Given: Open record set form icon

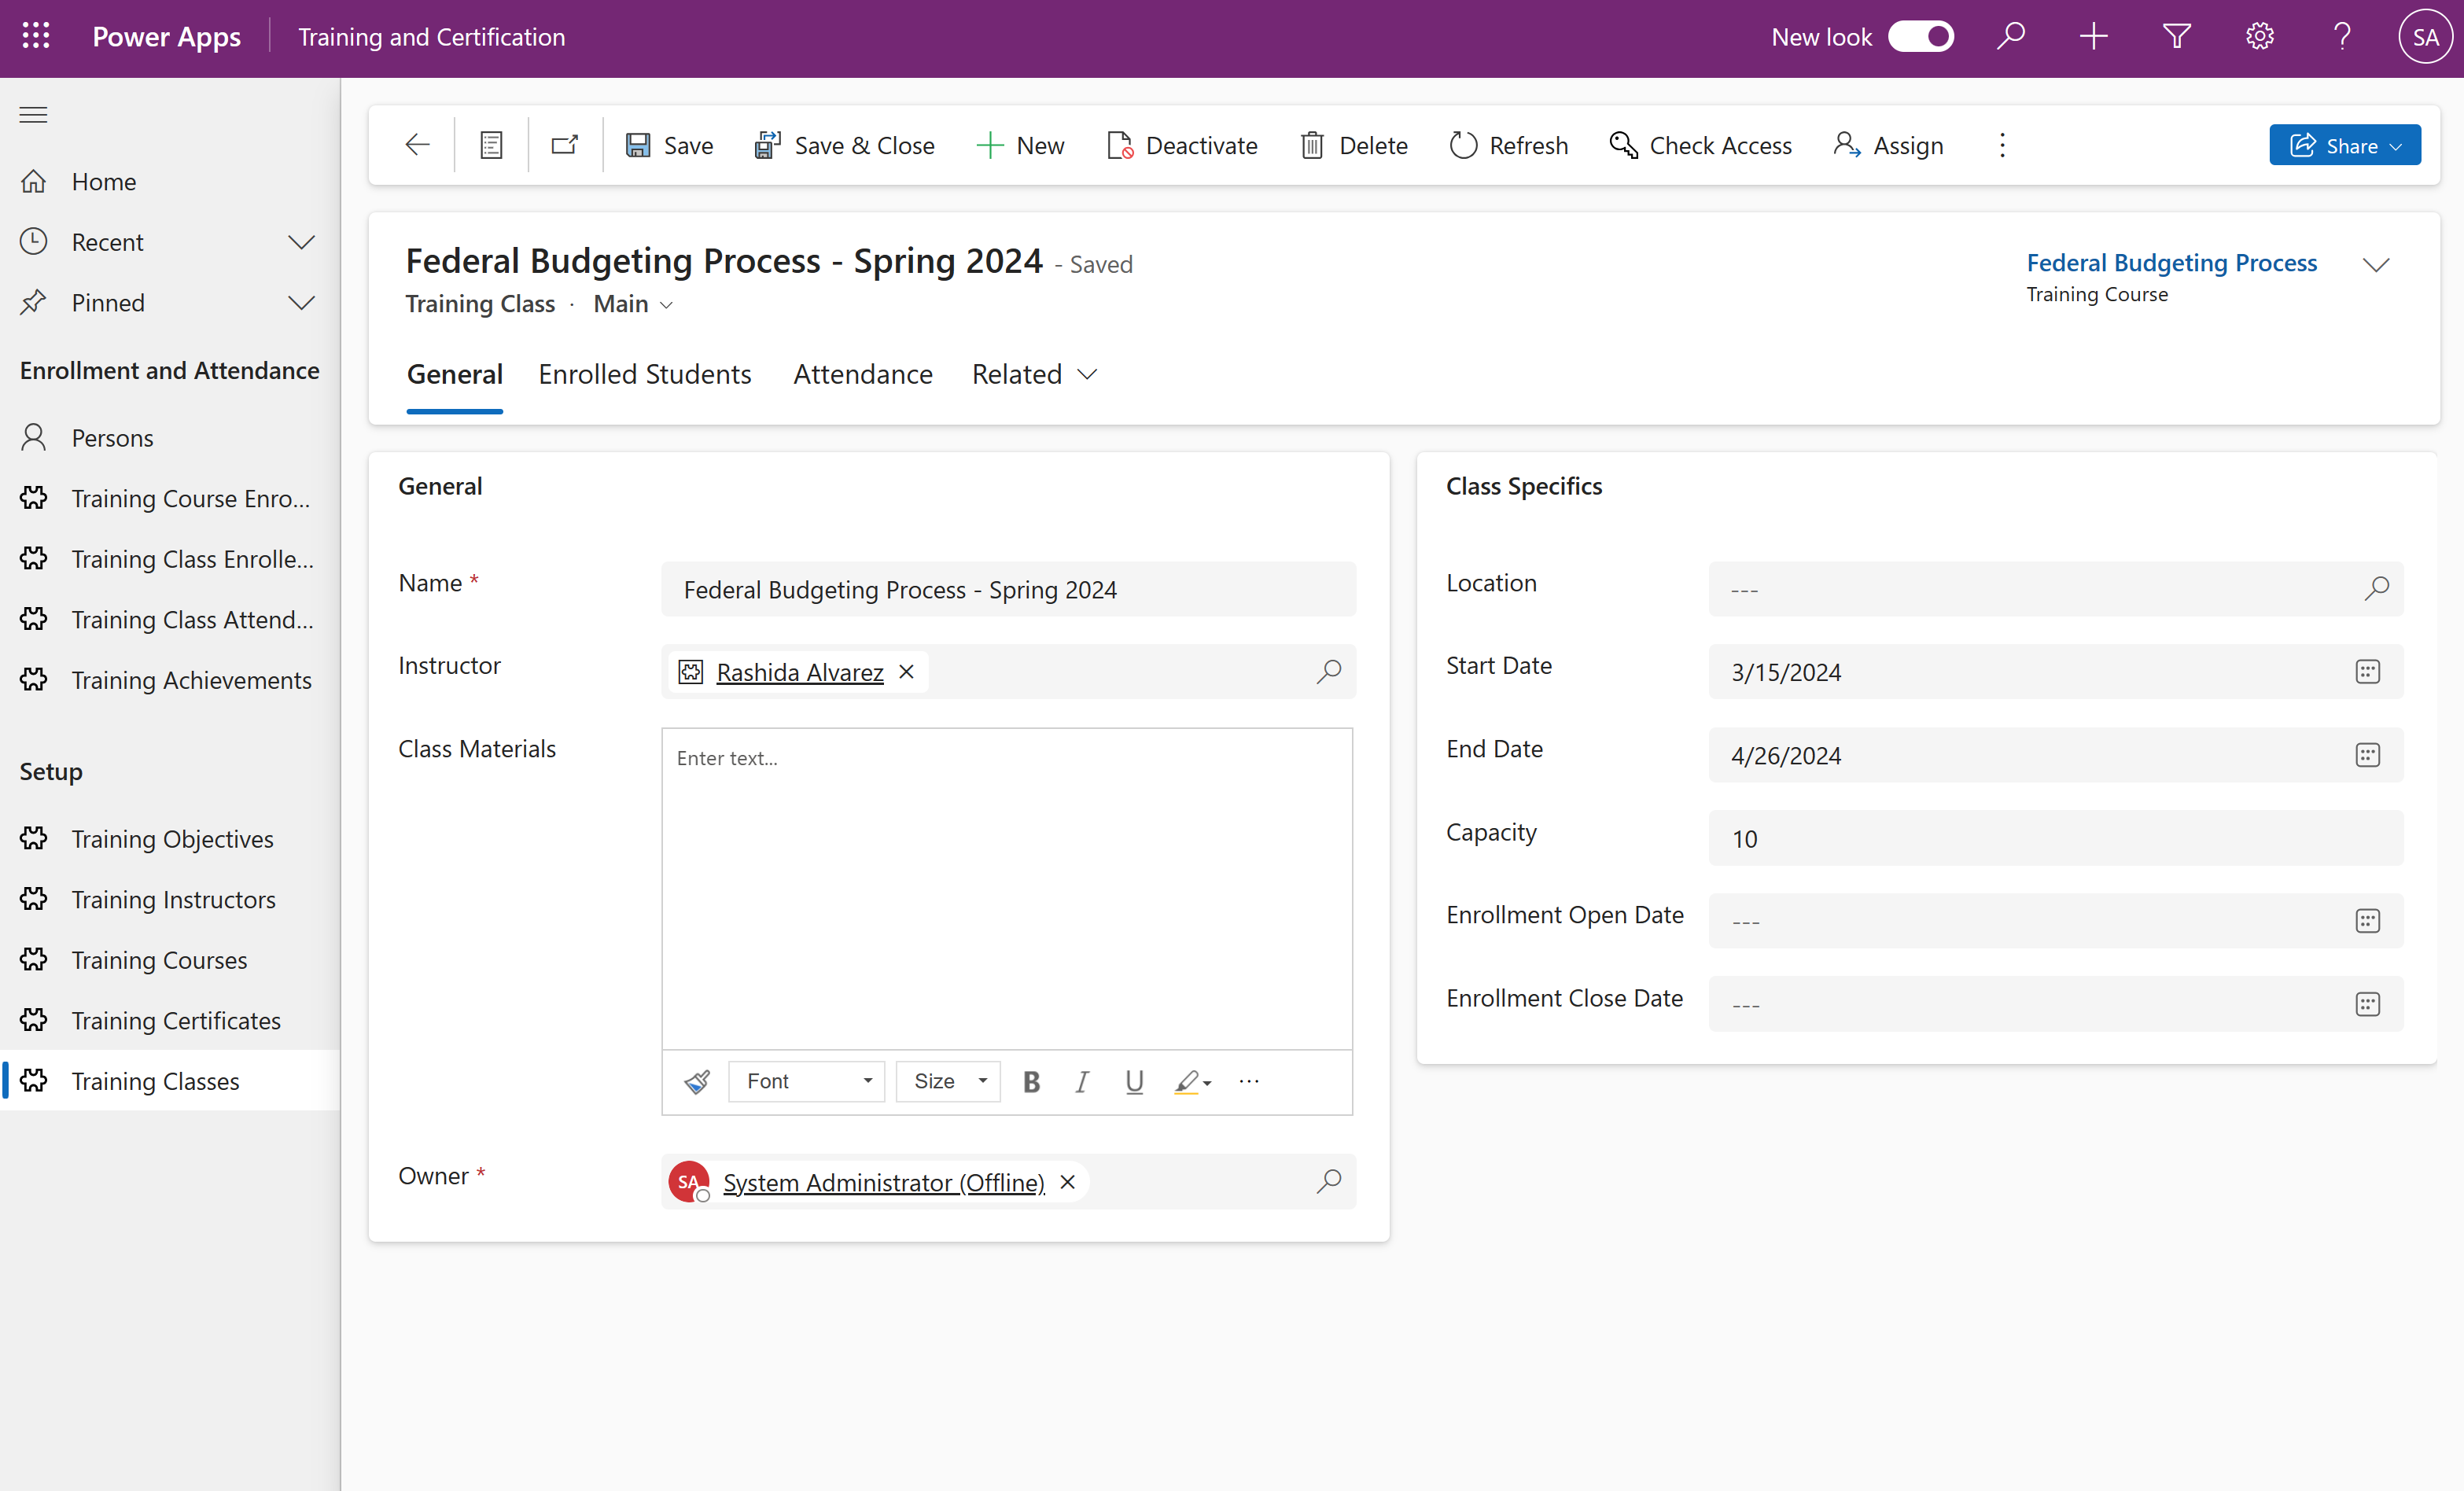Looking at the screenshot, I should pos(491,145).
